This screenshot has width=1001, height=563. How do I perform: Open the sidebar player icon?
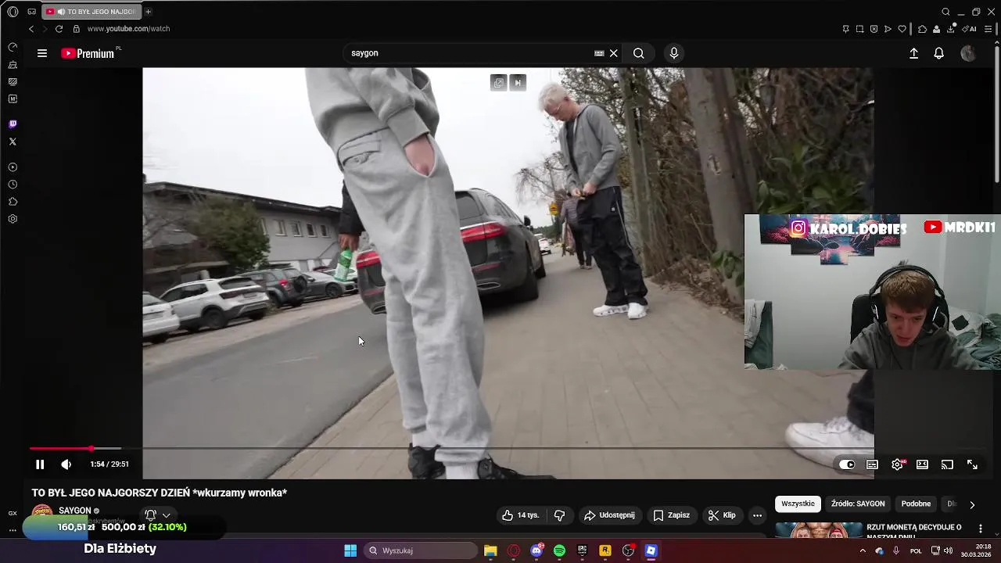(13, 167)
